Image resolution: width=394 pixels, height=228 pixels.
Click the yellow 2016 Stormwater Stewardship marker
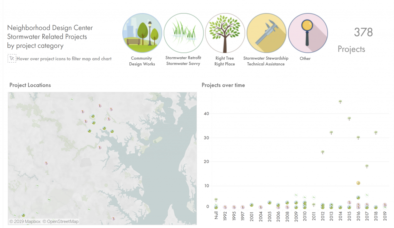[x=358, y=183]
